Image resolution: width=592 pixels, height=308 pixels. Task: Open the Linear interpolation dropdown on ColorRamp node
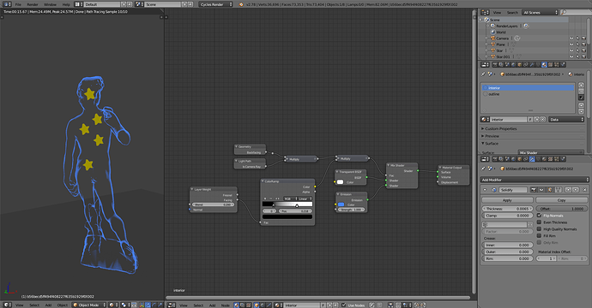[x=305, y=198]
